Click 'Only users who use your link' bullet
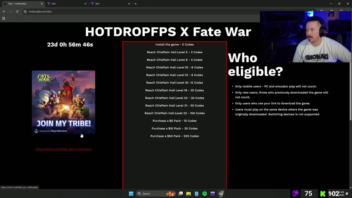 coord(273,103)
